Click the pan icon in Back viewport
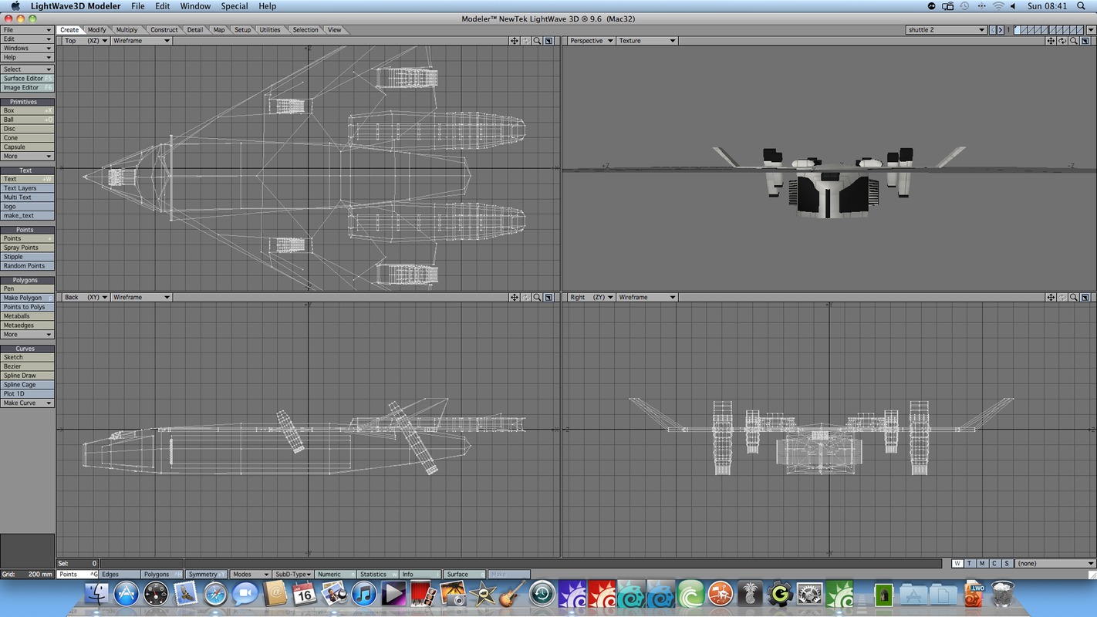1097x617 pixels. coord(514,298)
